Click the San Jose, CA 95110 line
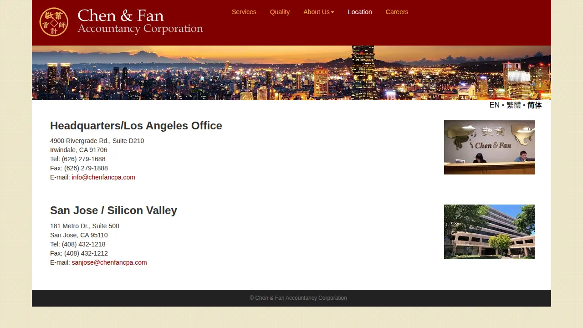Screen dimensions: 583x328 click(x=79, y=235)
